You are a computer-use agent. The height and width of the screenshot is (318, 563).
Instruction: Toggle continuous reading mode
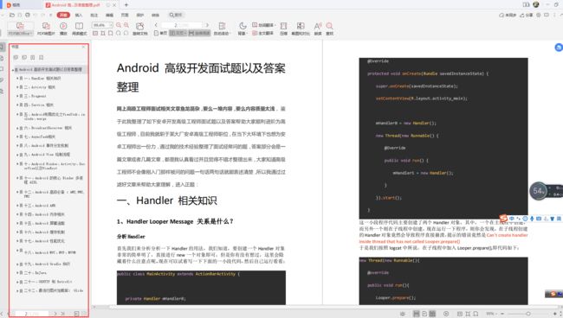pyautogui.click(x=199, y=33)
